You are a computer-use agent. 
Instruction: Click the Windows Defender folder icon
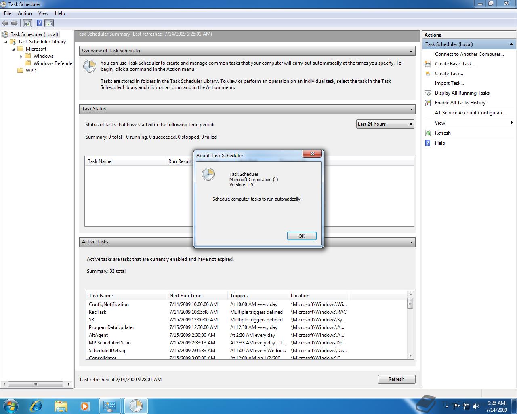(x=28, y=63)
